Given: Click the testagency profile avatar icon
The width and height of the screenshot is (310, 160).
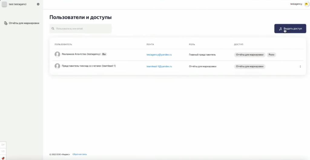Looking at the screenshot, I should click(x=306, y=4).
